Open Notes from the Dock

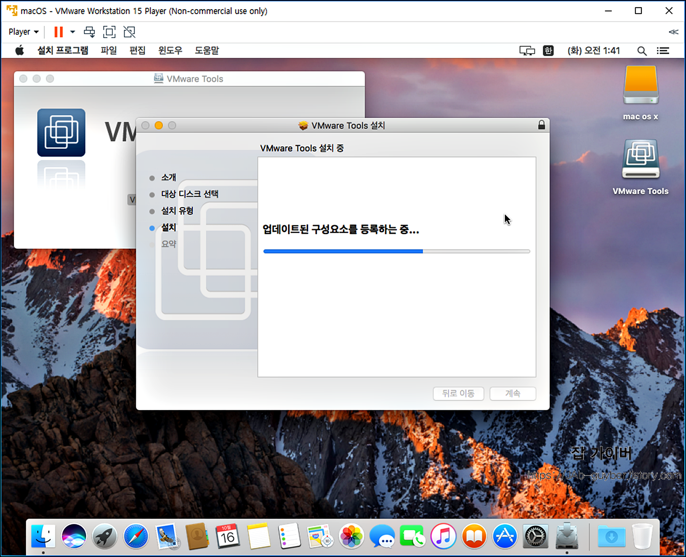pos(258,536)
